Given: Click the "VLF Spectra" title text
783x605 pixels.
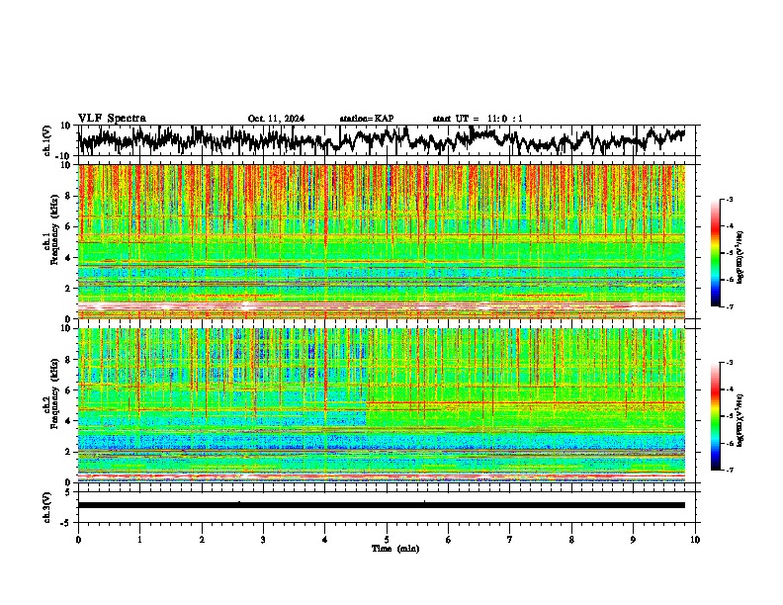Looking at the screenshot, I should pyautogui.click(x=112, y=119).
